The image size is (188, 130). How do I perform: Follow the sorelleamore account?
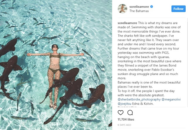[178, 9]
